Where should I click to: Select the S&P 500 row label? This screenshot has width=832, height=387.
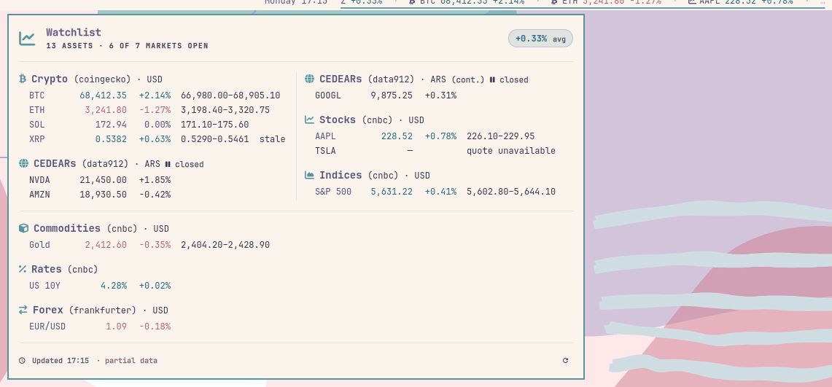click(333, 192)
